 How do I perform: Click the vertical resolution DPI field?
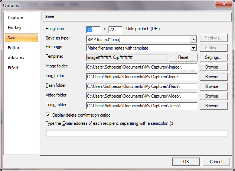pyautogui.click(x=115, y=30)
